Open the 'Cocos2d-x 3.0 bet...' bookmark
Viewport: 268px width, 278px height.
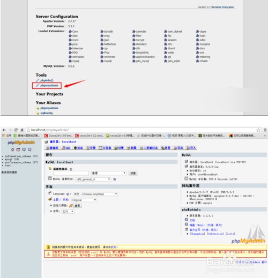tap(58, 136)
